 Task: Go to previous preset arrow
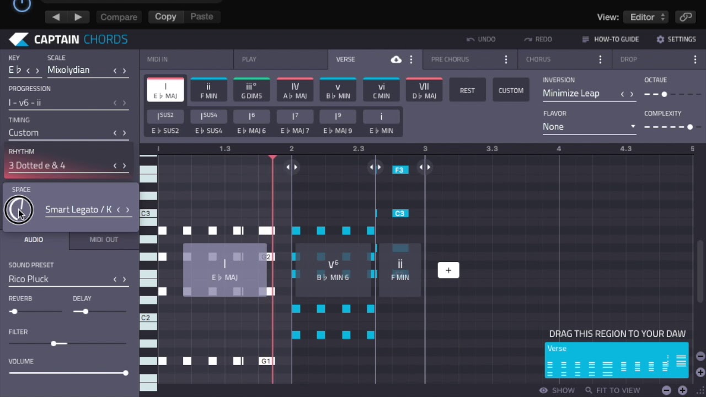[56, 17]
